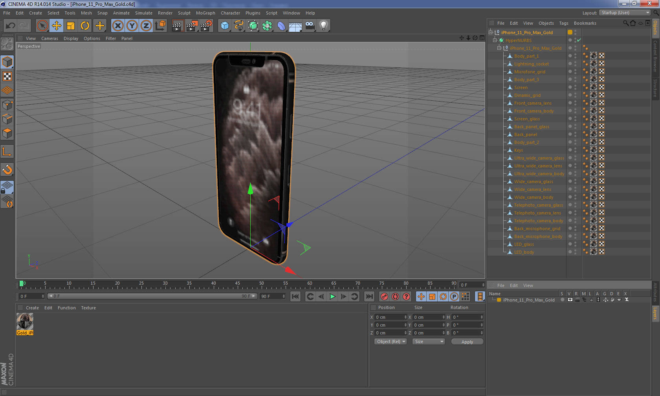Image resolution: width=660 pixels, height=396 pixels.
Task: Activate the Rotate tool
Action: [x=85, y=26]
